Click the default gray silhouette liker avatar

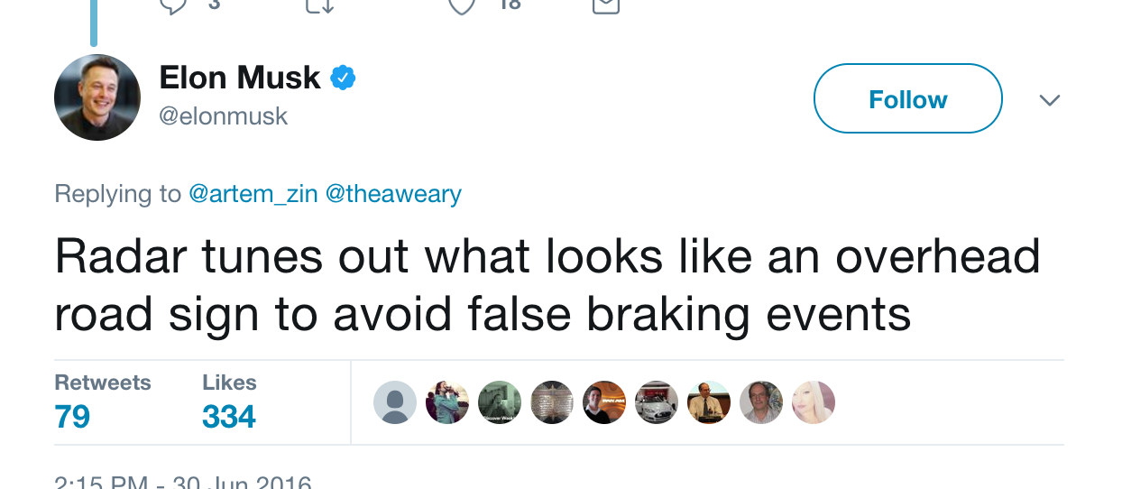click(x=395, y=402)
